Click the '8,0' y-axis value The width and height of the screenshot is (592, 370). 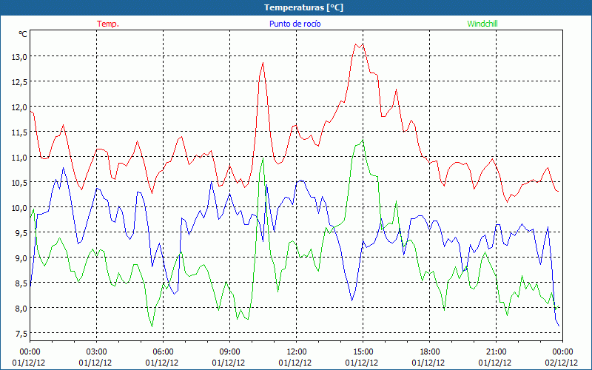point(21,308)
